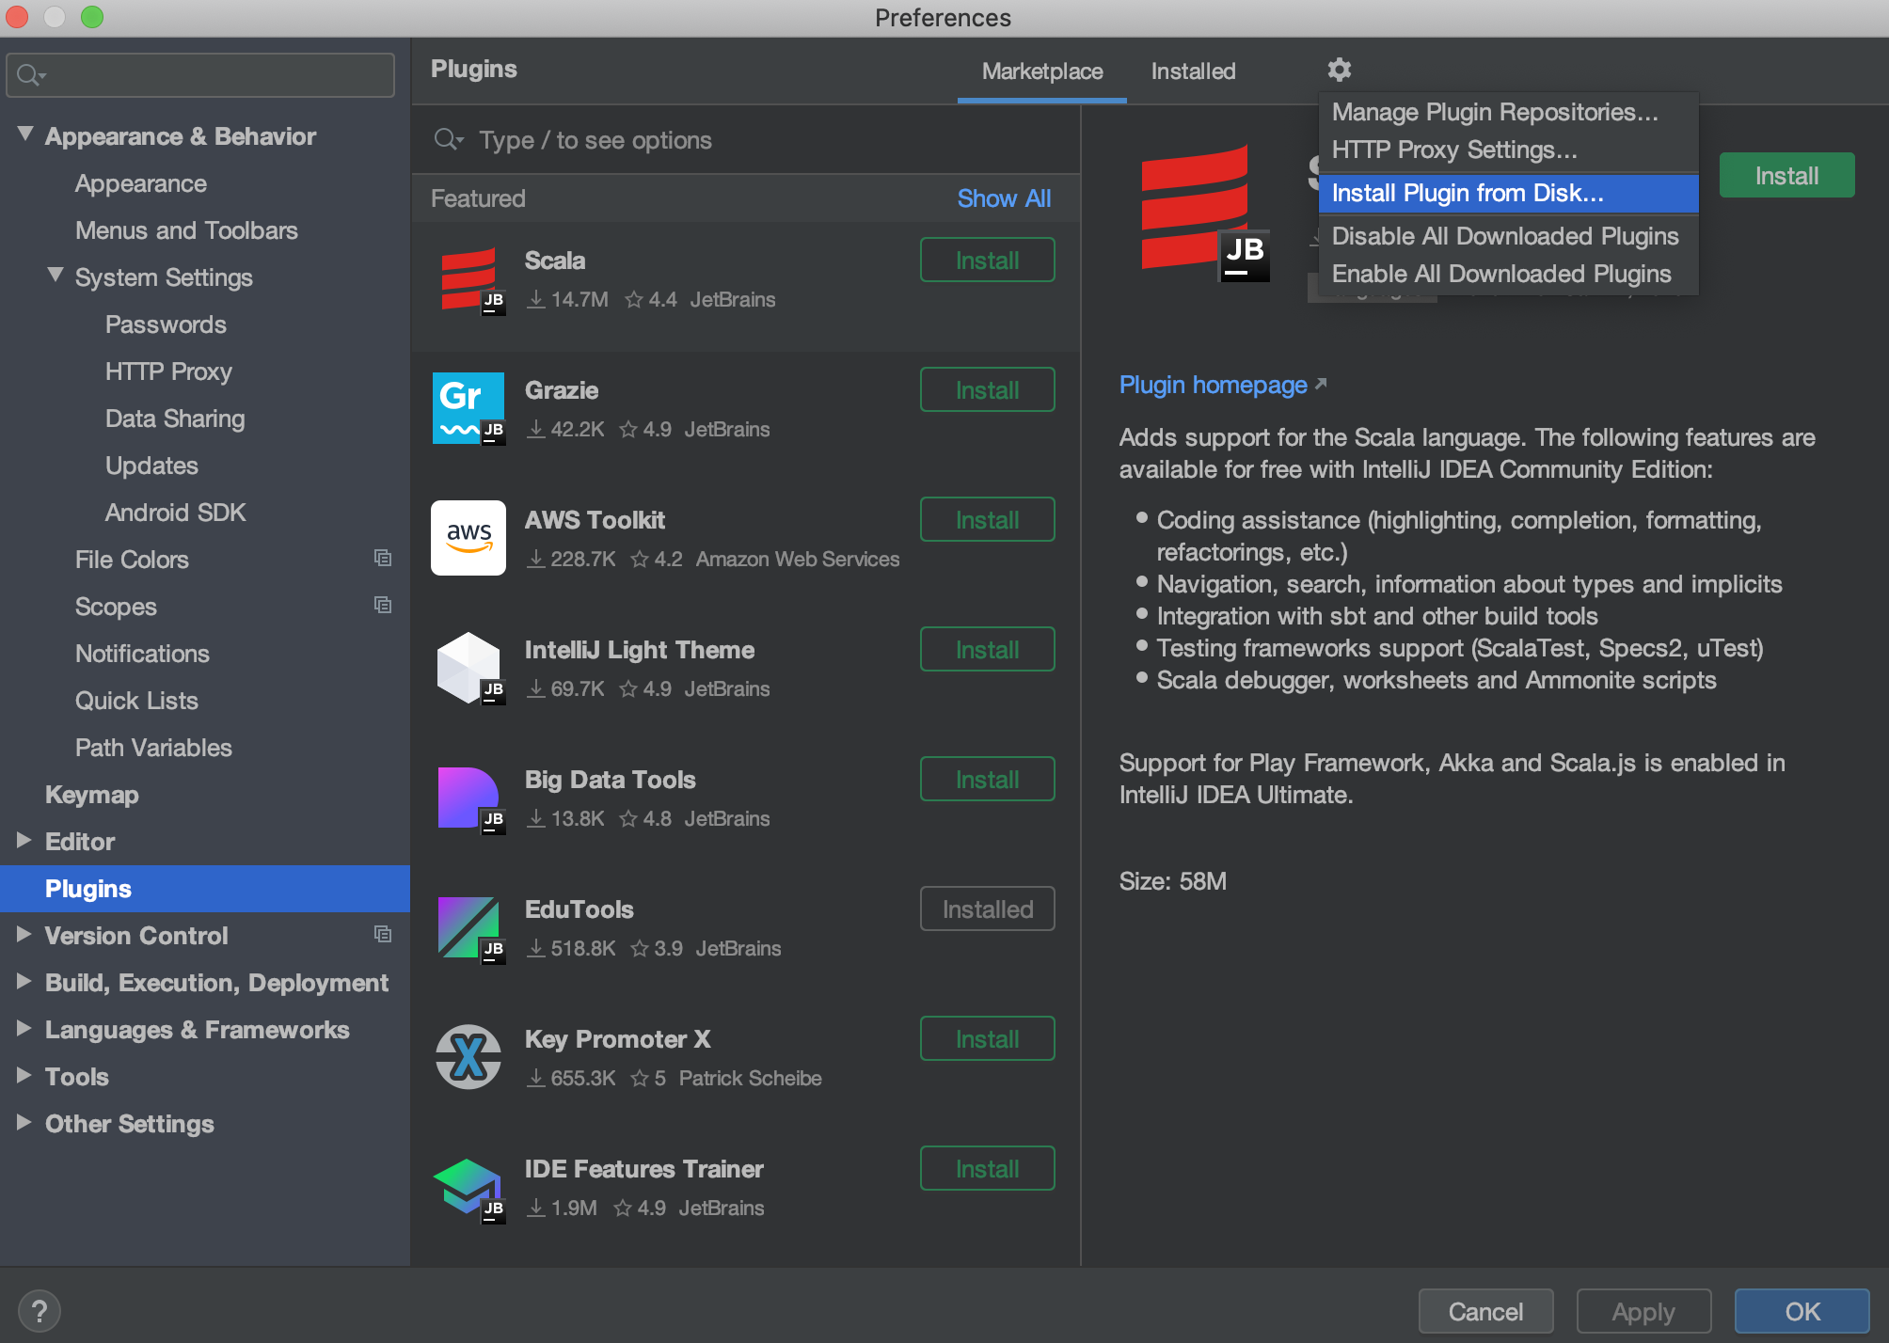Click the OK button
Viewport: 1889px width, 1343px height.
(x=1802, y=1311)
